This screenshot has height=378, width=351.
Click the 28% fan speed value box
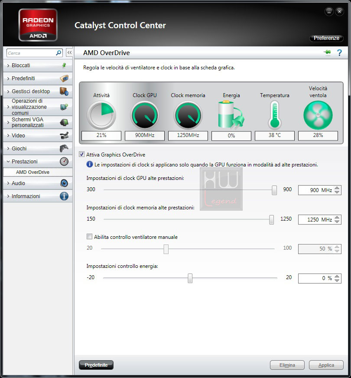(x=318, y=136)
